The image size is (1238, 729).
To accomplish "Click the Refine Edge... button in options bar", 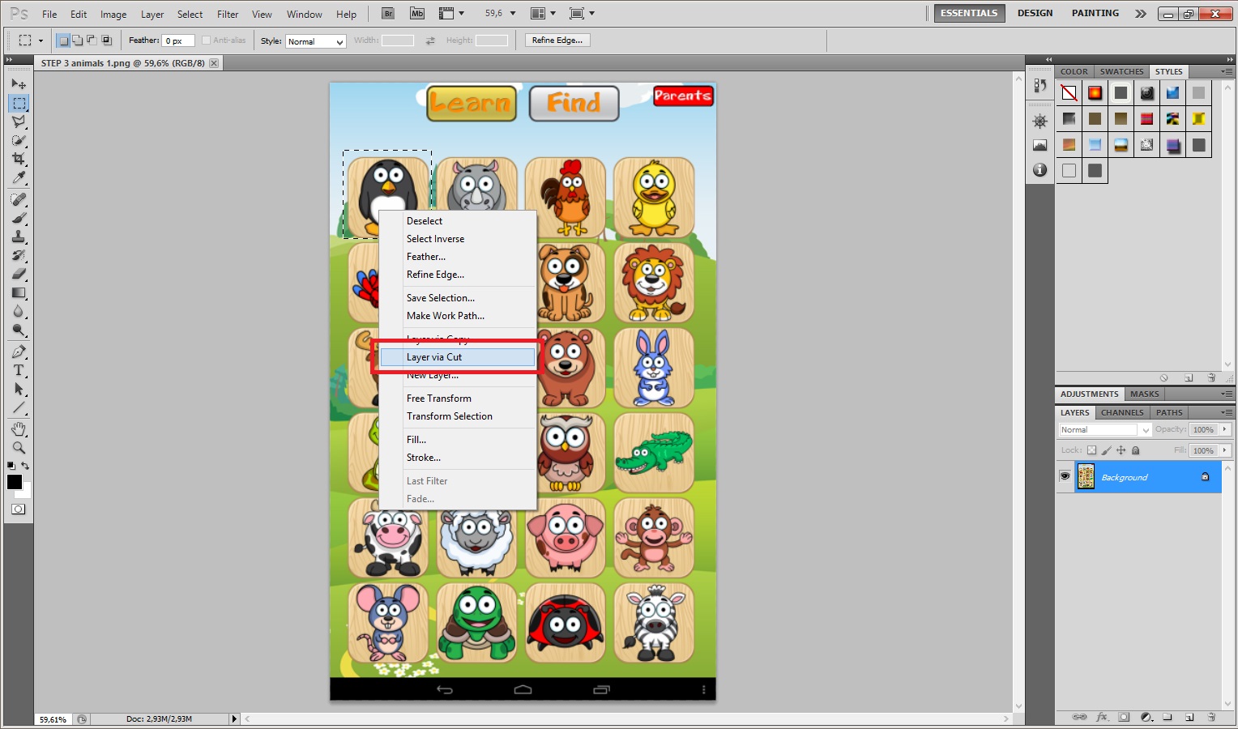I will pyautogui.click(x=557, y=40).
